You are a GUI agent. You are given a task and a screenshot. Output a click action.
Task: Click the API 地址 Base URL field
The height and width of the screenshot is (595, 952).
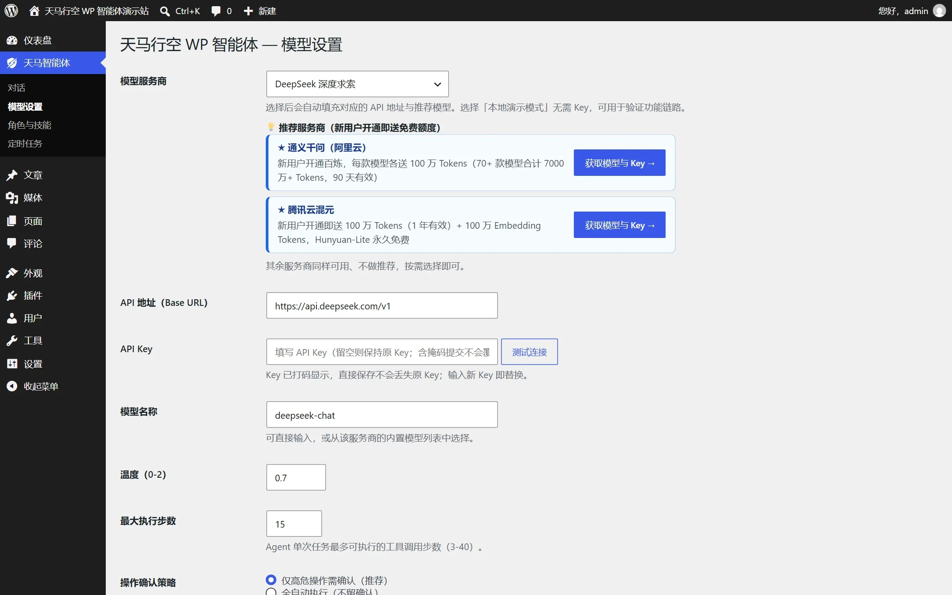[382, 305]
